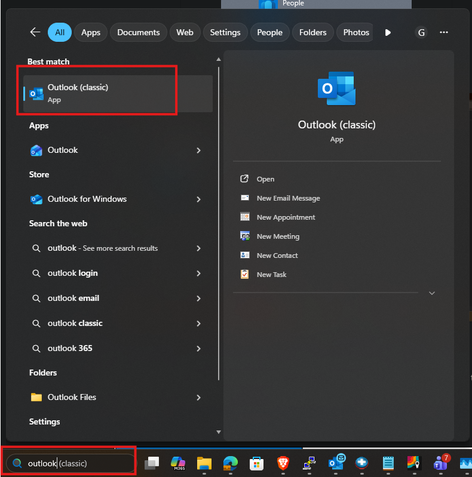Expand 'outlook login' chevron
Screen dimensions: 472x477
(198, 273)
